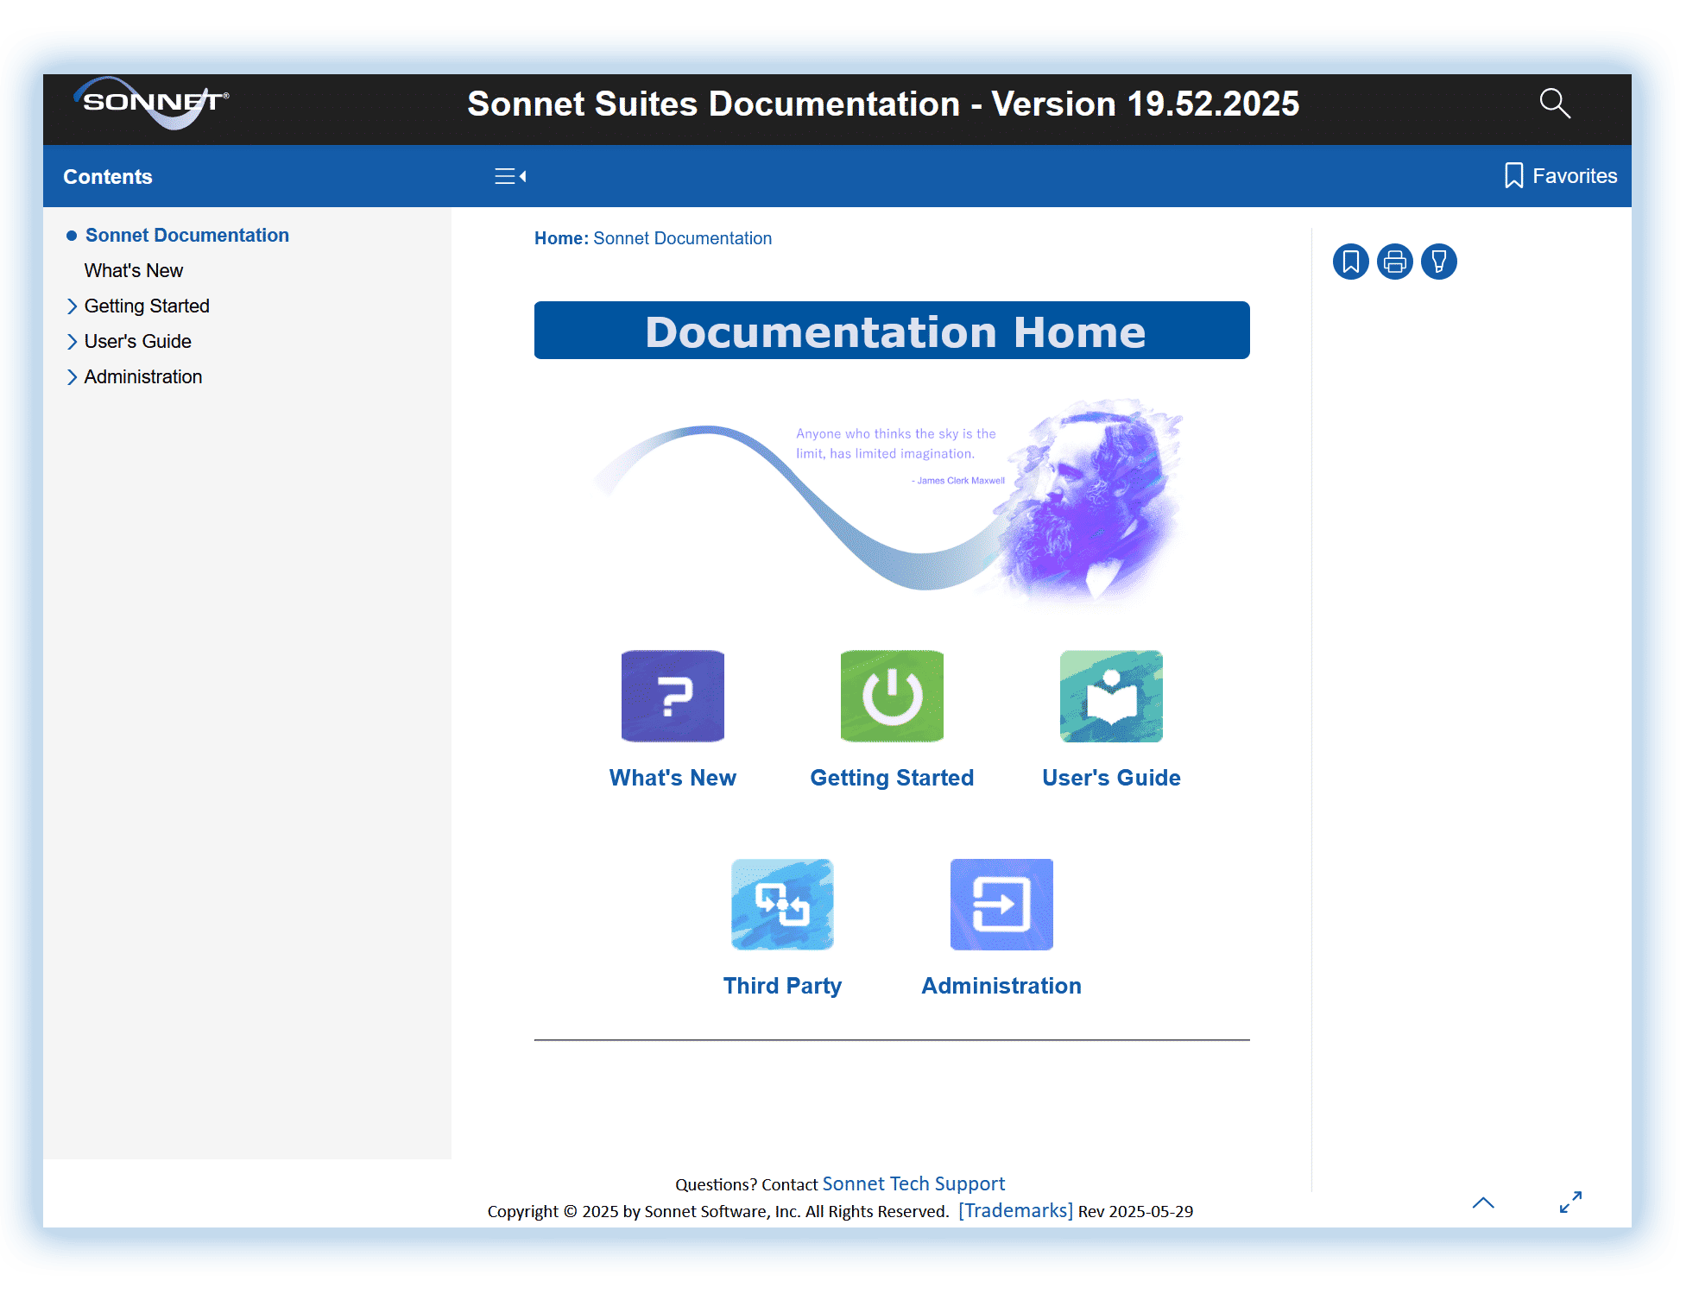Screen dimensions: 1699x1300
Task: Select the Sonnet Documentation bullet in the sidebar
Action: pyautogui.click(x=72, y=234)
